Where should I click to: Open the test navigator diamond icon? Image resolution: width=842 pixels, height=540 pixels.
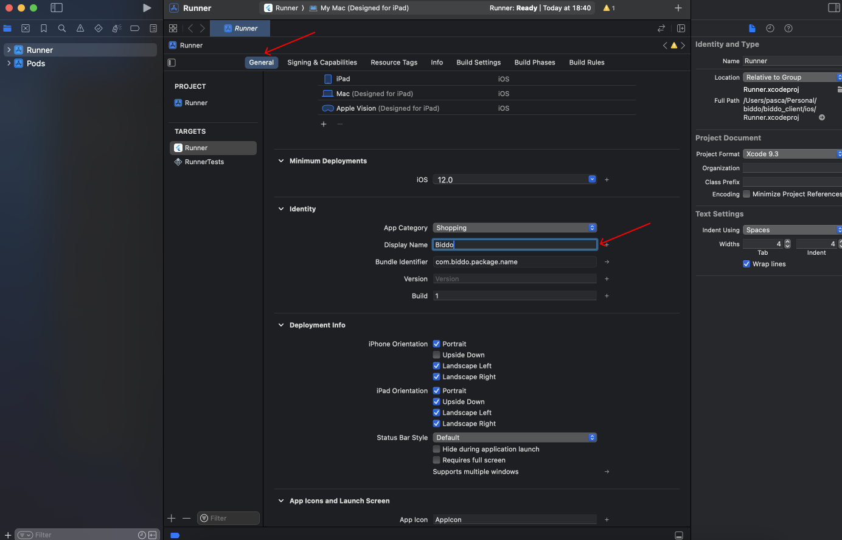(99, 29)
